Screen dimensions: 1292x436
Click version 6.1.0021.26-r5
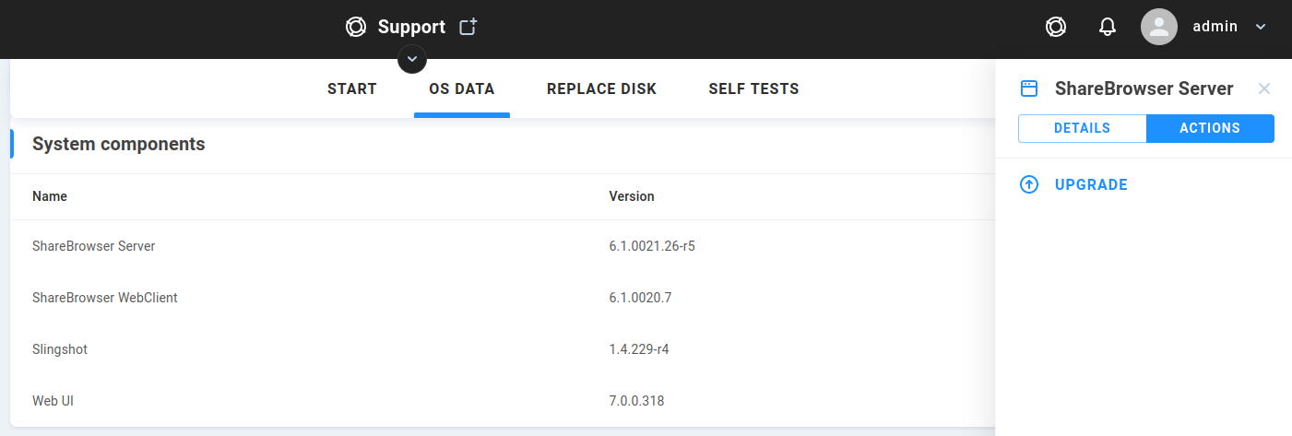(652, 246)
